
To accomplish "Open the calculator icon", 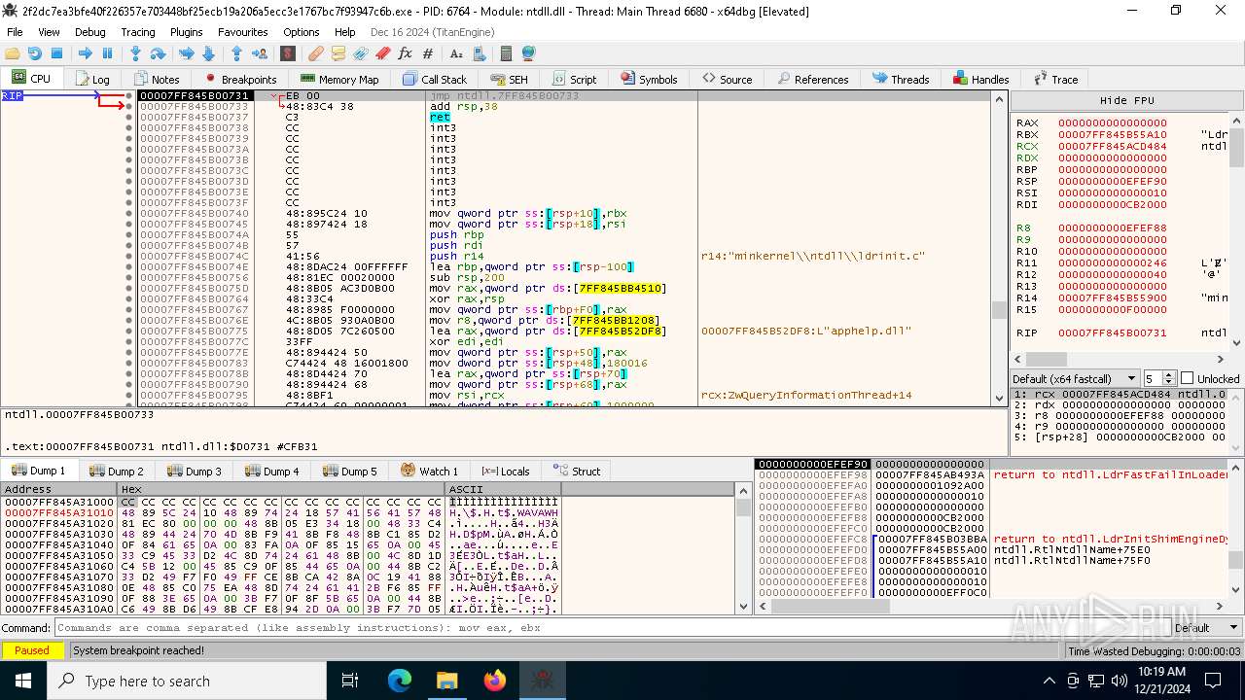I will pyautogui.click(x=506, y=53).
